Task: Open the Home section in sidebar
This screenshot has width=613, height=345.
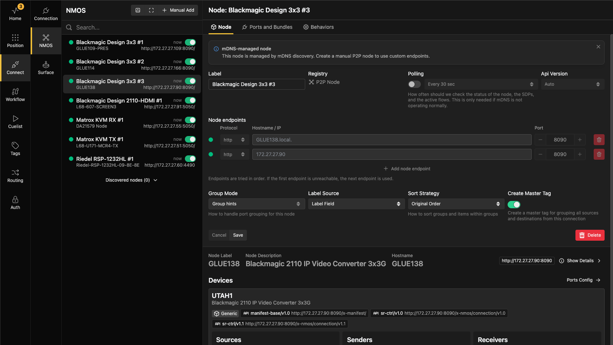Action: [x=15, y=13]
